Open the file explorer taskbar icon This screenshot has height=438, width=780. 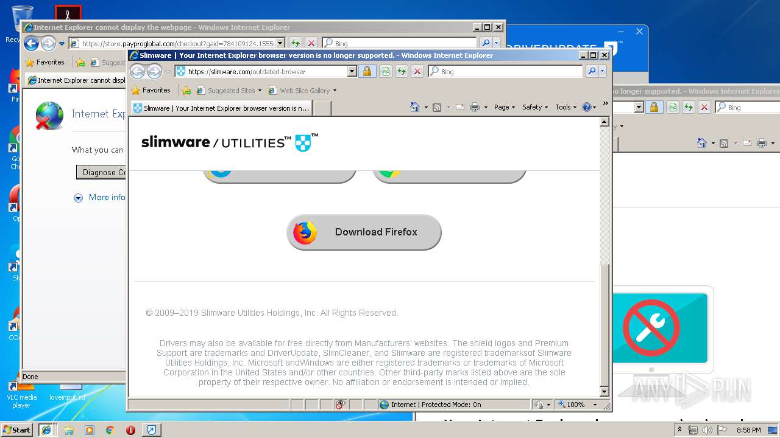[69, 430]
